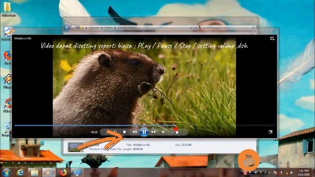This screenshot has height=177, width=315.
Task: Open Windows Explorer from taskbar
Action: tap(34, 173)
